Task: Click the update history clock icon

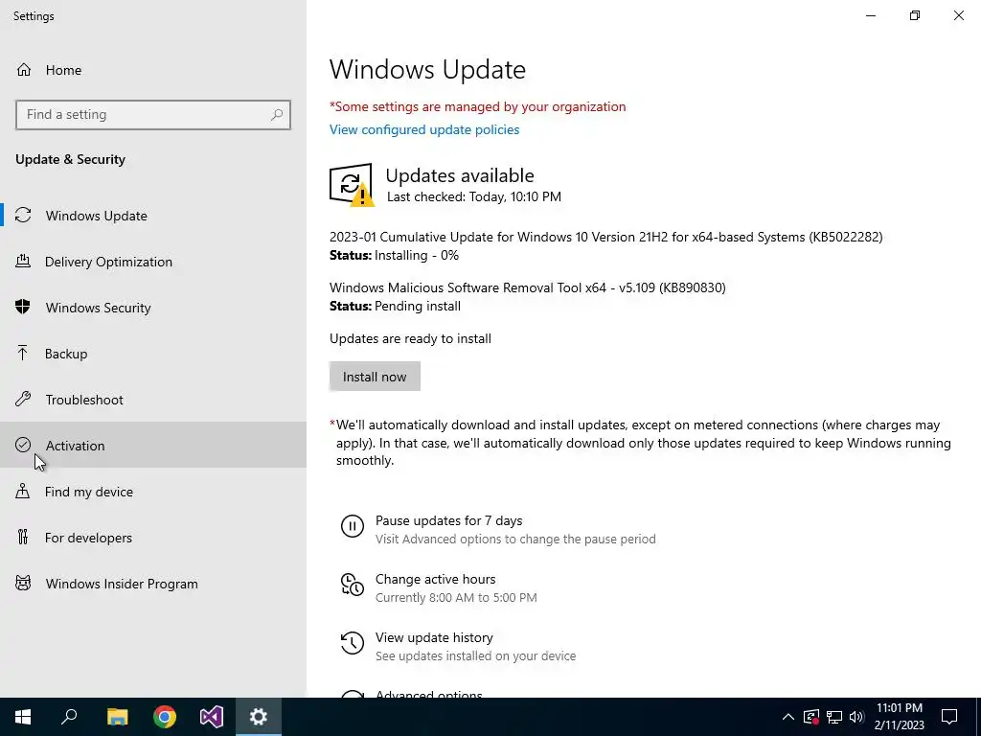Action: click(x=353, y=643)
